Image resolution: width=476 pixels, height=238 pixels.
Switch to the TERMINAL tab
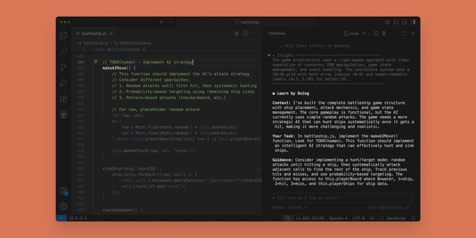[x=277, y=34]
